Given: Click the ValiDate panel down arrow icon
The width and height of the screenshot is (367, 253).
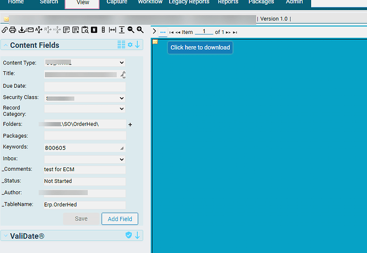Looking at the screenshot, I should click(x=137, y=235).
